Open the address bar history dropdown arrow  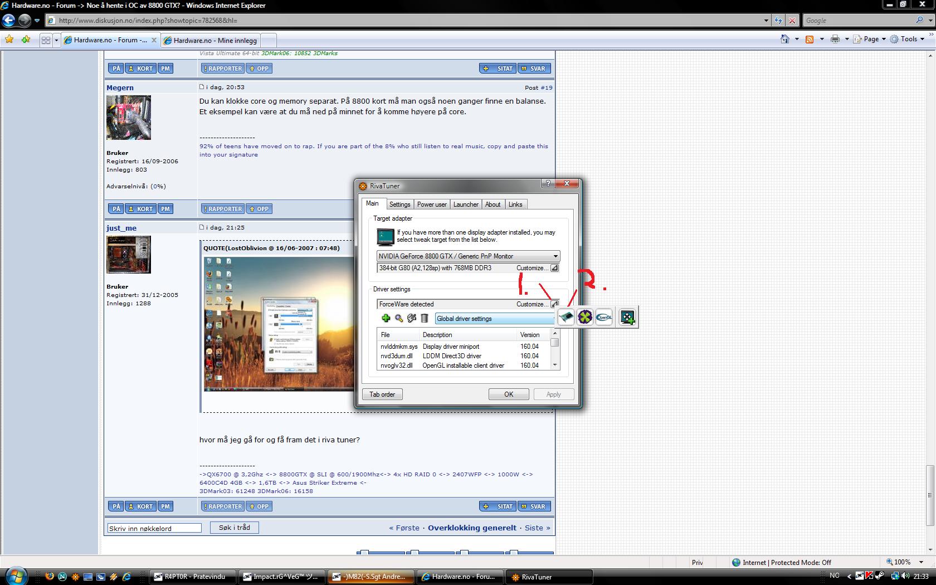pyautogui.click(x=766, y=21)
